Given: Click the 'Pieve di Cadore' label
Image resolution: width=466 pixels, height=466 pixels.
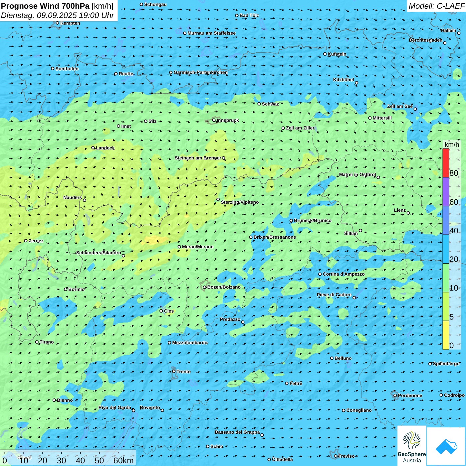Looking at the screenshot, I should 334,295.
